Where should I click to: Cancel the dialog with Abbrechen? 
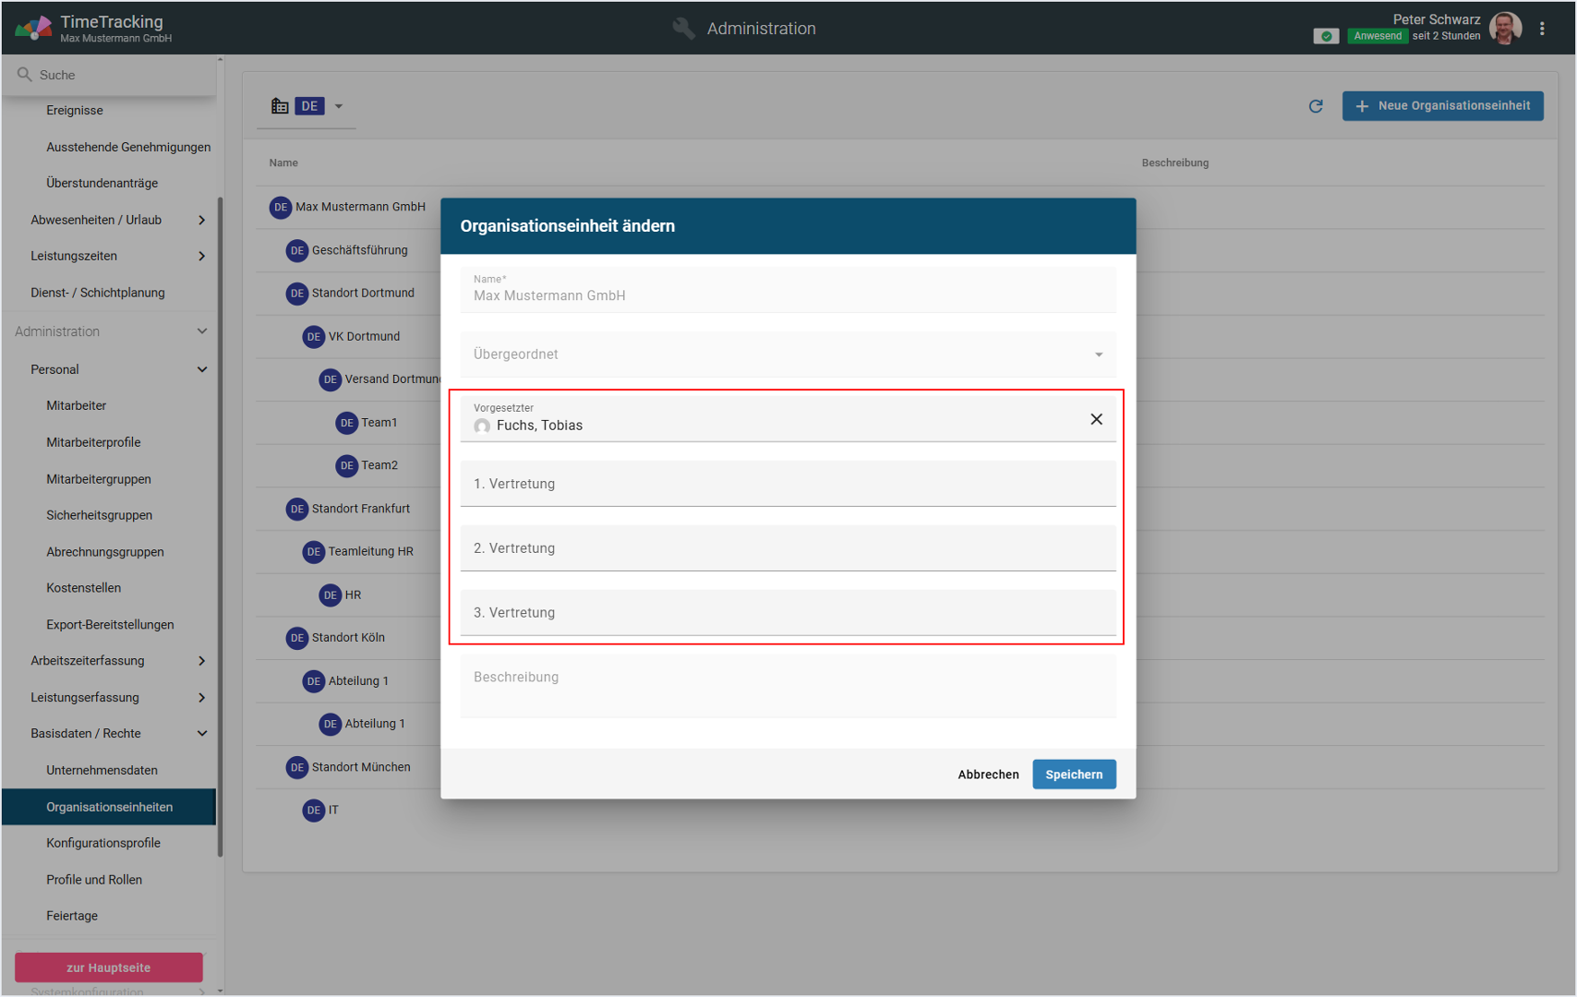(x=988, y=775)
